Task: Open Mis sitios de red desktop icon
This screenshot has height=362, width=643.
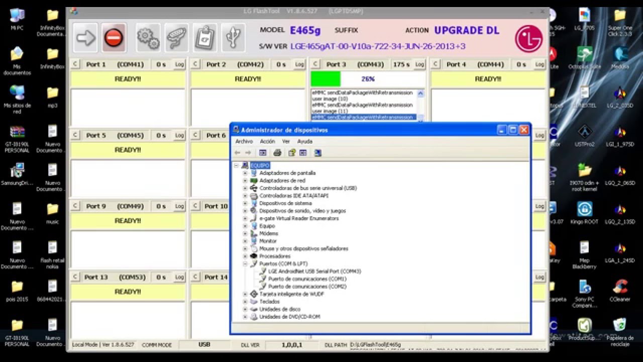Action: (x=17, y=99)
